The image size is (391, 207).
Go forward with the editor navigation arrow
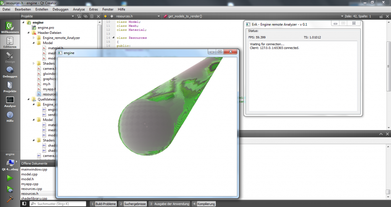(x=112, y=16)
